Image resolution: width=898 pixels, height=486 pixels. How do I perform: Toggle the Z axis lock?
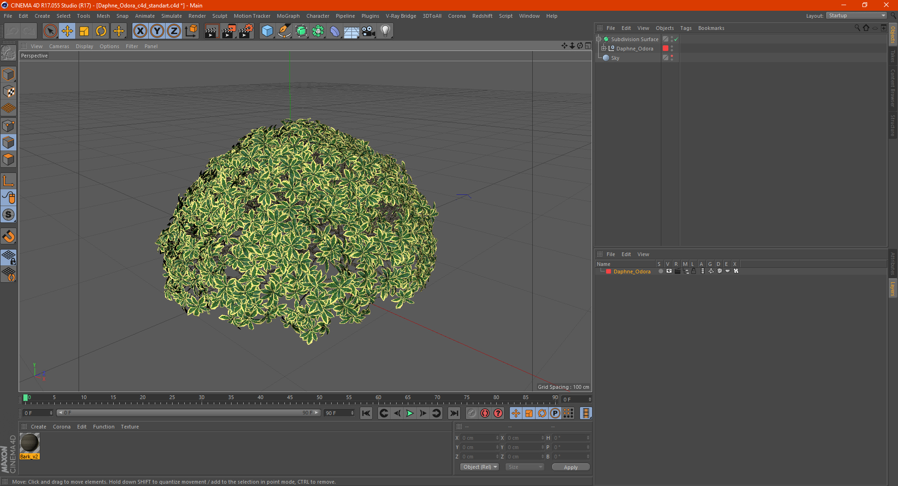(x=174, y=31)
